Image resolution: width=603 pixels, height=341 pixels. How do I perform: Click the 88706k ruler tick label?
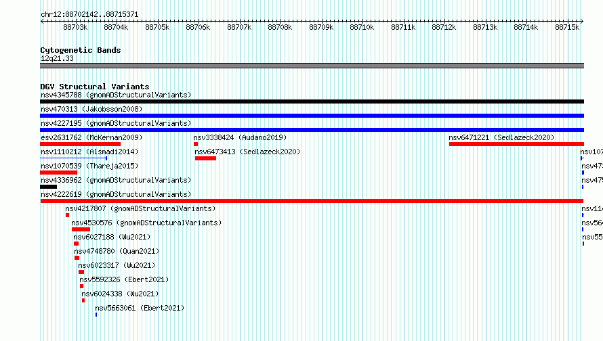pos(198,27)
